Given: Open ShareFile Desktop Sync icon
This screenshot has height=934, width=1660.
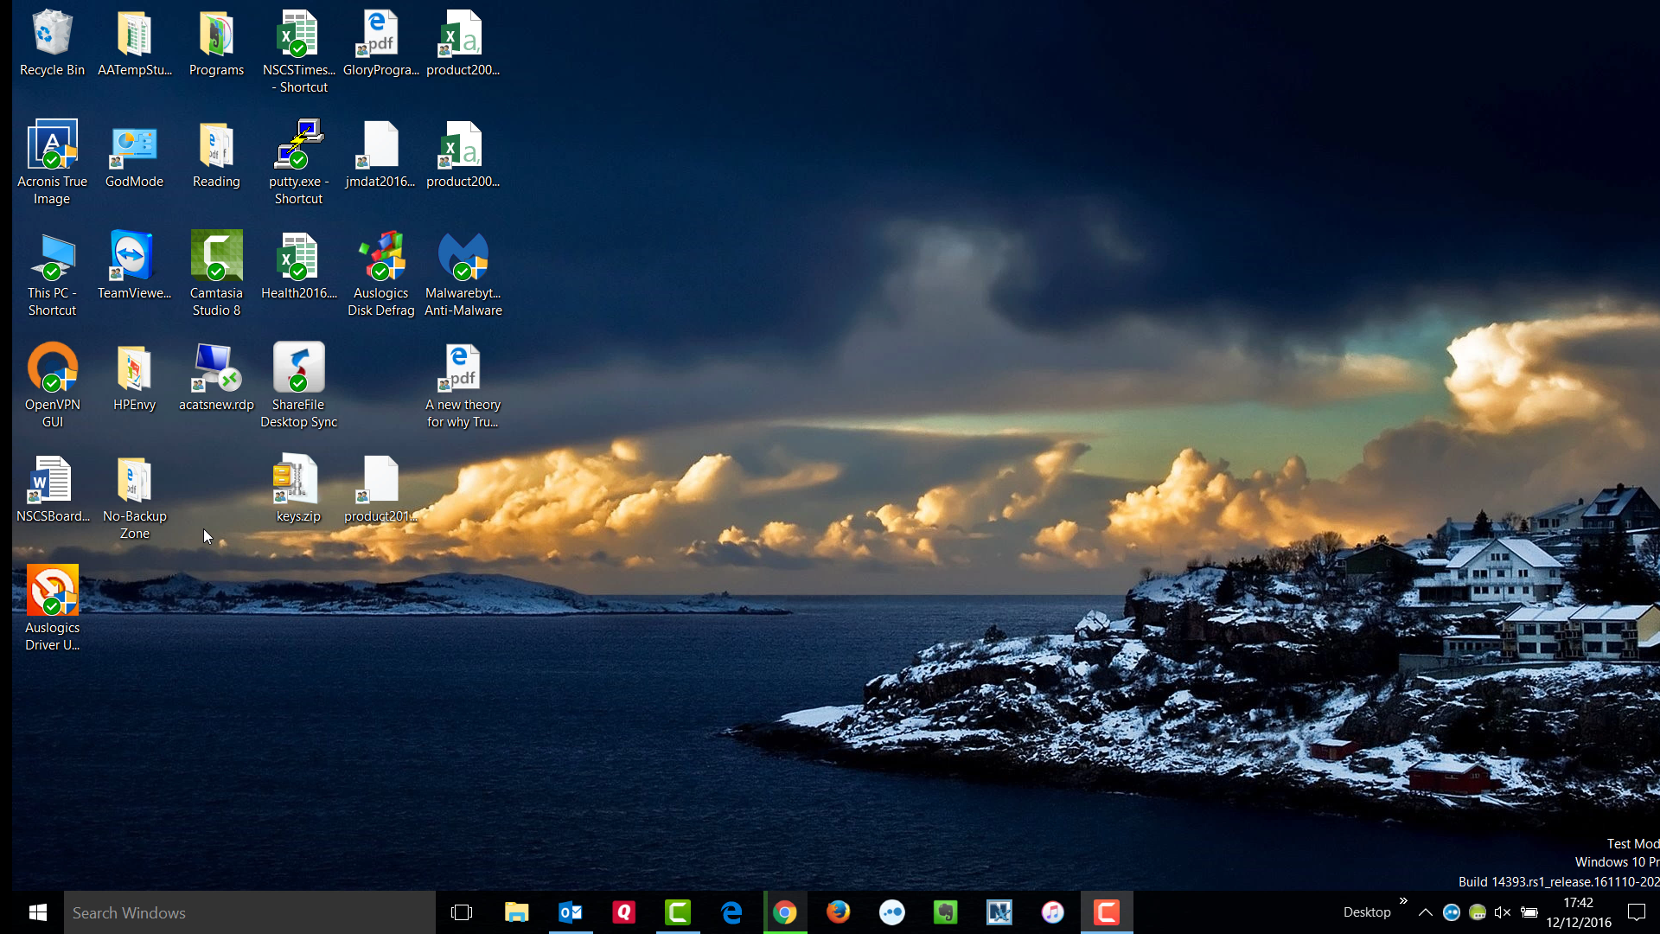Looking at the screenshot, I should click(x=298, y=368).
